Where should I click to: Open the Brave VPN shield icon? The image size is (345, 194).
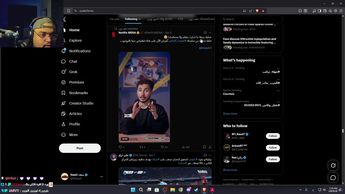point(336,11)
